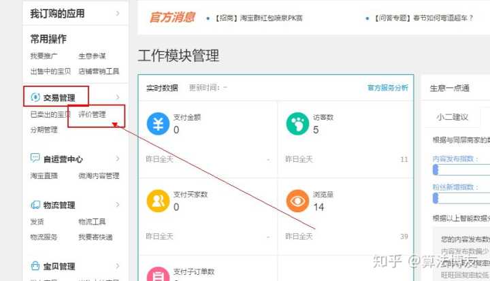Open the 宝贝管理 section heading
Screen dimensions: 490x281
point(59,266)
